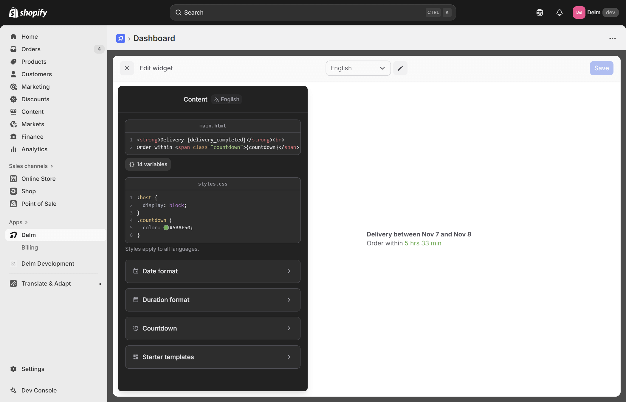The width and height of the screenshot is (626, 402).
Task: Click the Analytics sidebar icon
Action: 14,149
